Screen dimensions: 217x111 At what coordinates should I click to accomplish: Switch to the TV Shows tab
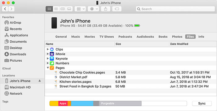pos(107,37)
